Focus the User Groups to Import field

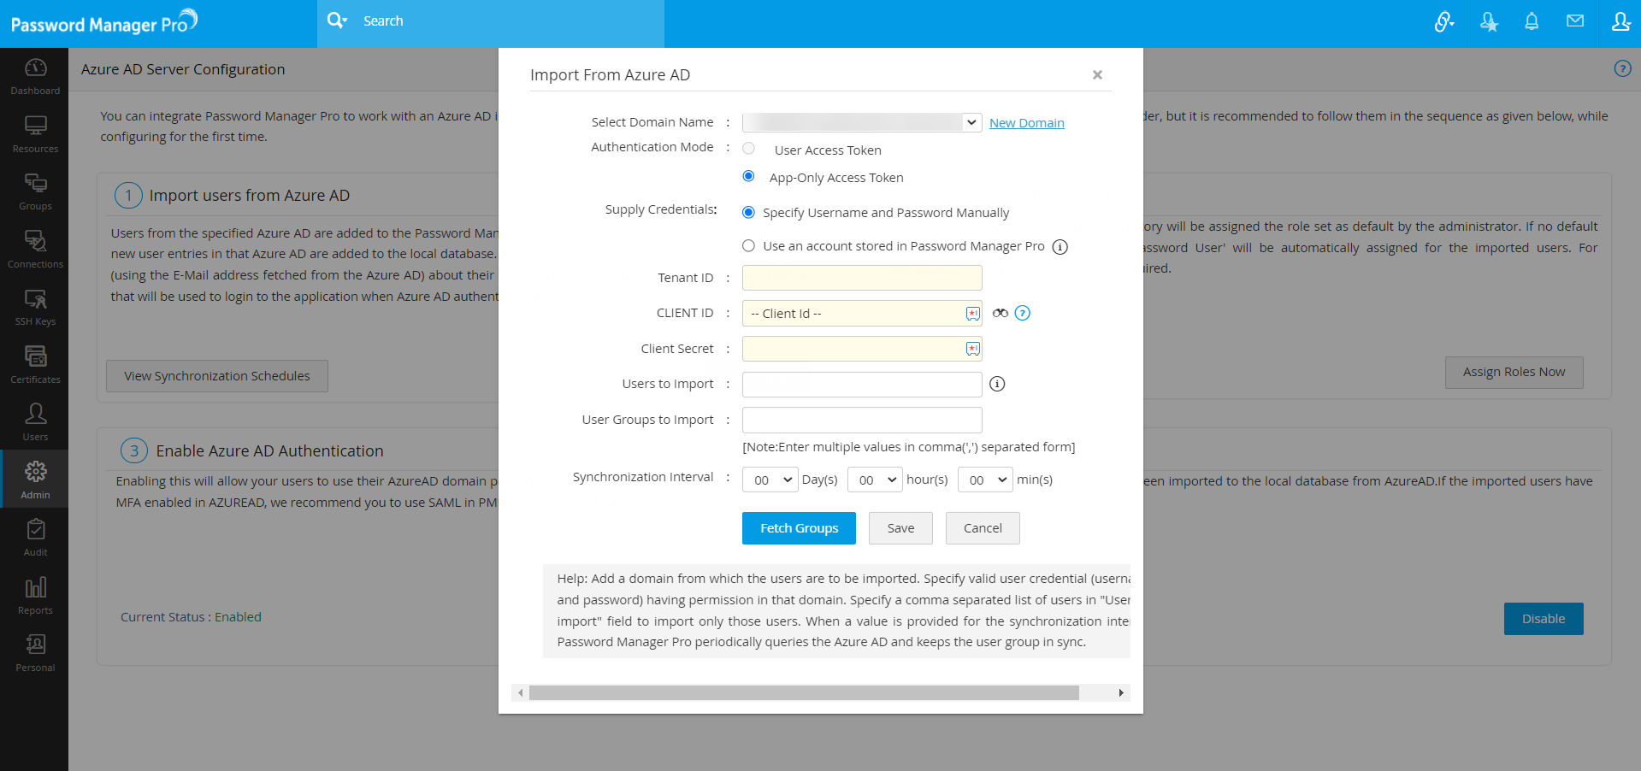pyautogui.click(x=862, y=421)
